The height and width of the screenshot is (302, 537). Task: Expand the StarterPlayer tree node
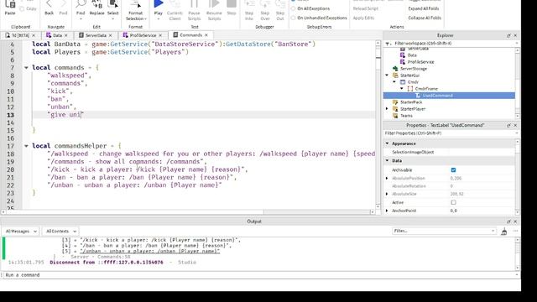[387, 109]
